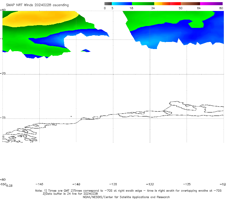Click the NOAA/NESDIS Center for Satellite Applications credit
Image resolution: width=226 pixels, height=199 pixels.
point(126,197)
